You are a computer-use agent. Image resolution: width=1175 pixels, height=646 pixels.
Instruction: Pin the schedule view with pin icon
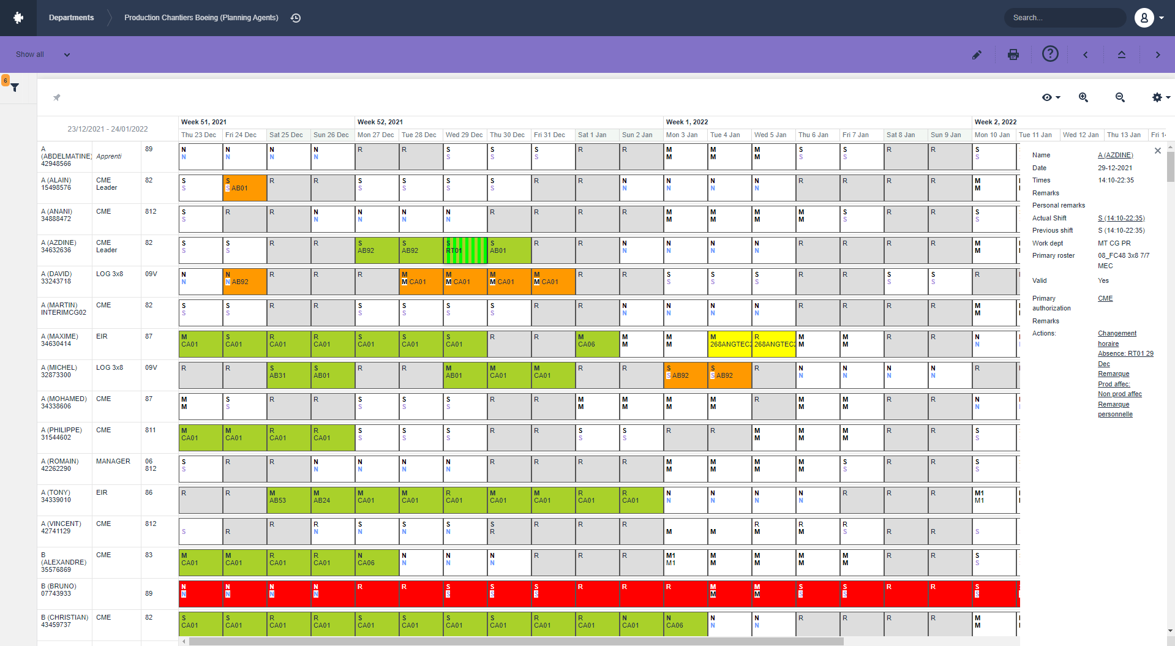[x=56, y=97]
